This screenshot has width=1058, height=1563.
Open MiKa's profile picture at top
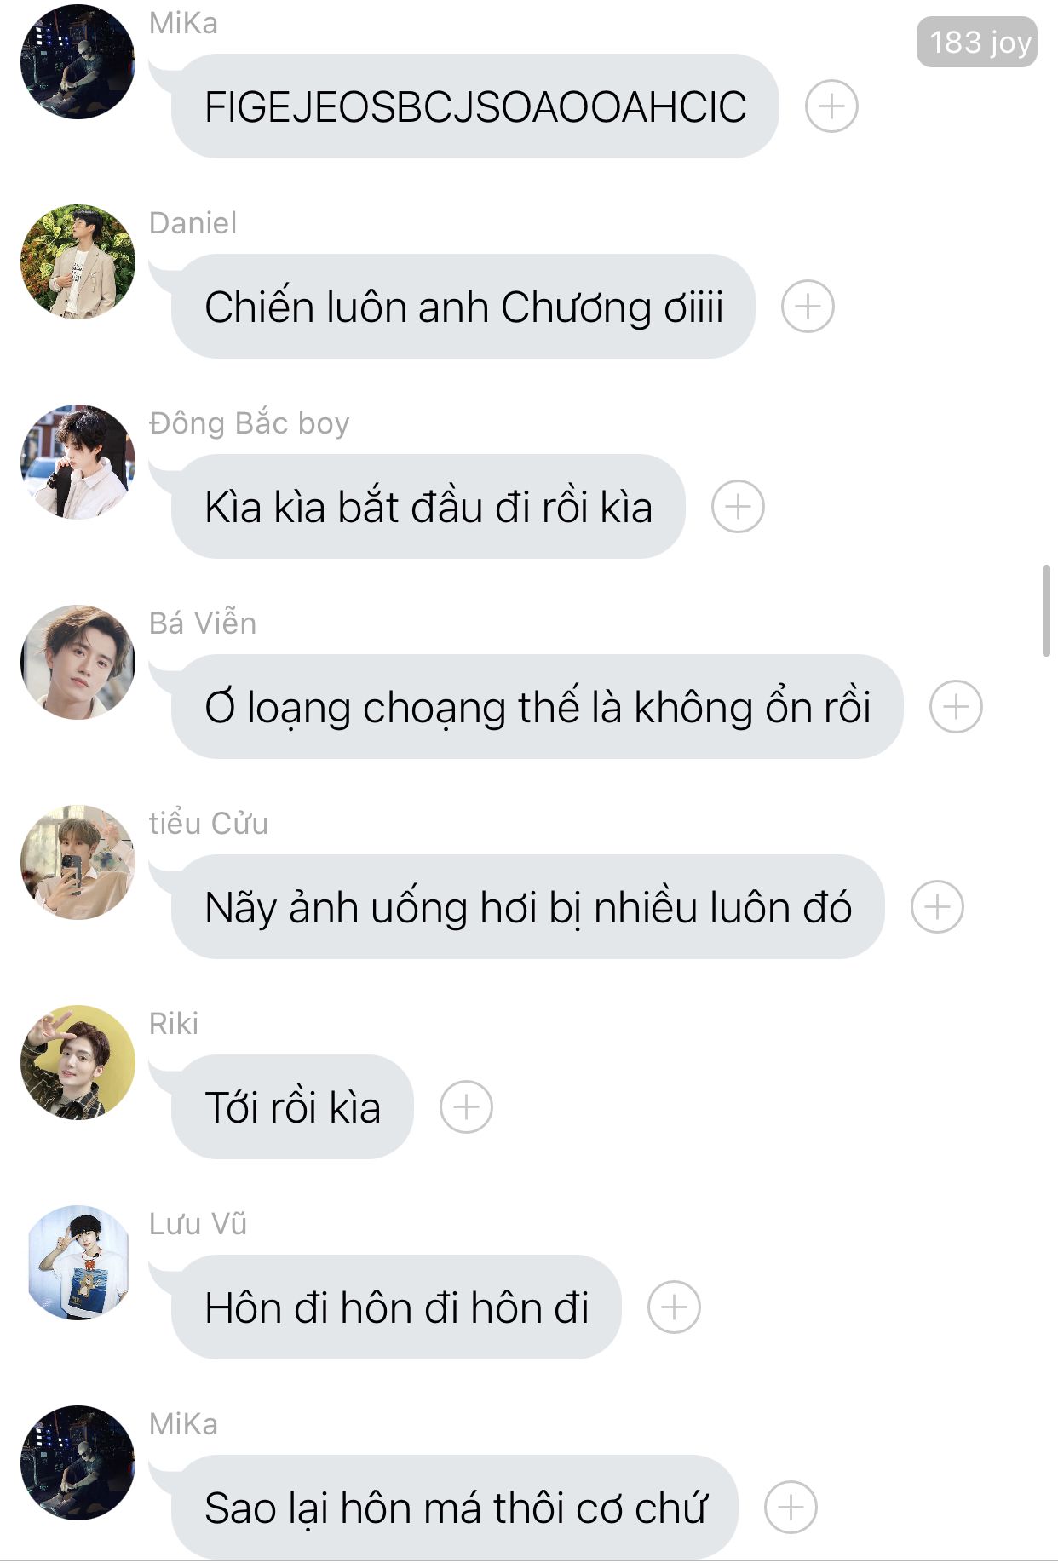78,61
